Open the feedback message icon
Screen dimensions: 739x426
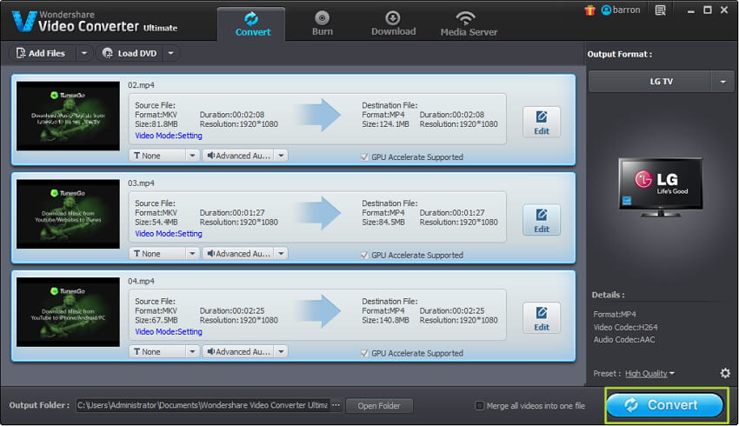coord(660,10)
